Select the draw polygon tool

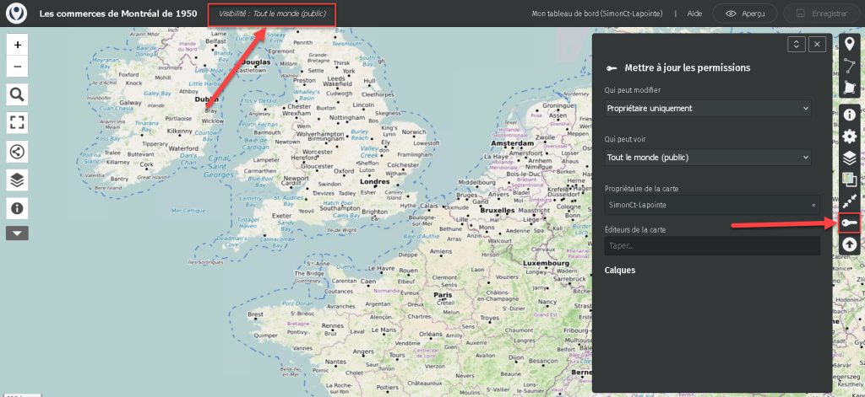[x=850, y=89]
